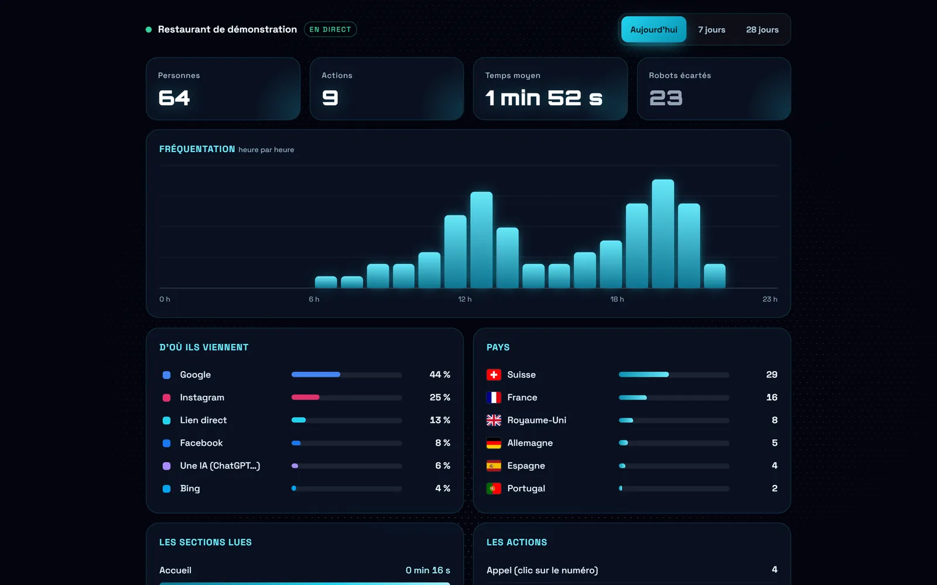Click the tallest midday bar before 14 h
The height and width of the screenshot is (585, 937).
(481, 240)
